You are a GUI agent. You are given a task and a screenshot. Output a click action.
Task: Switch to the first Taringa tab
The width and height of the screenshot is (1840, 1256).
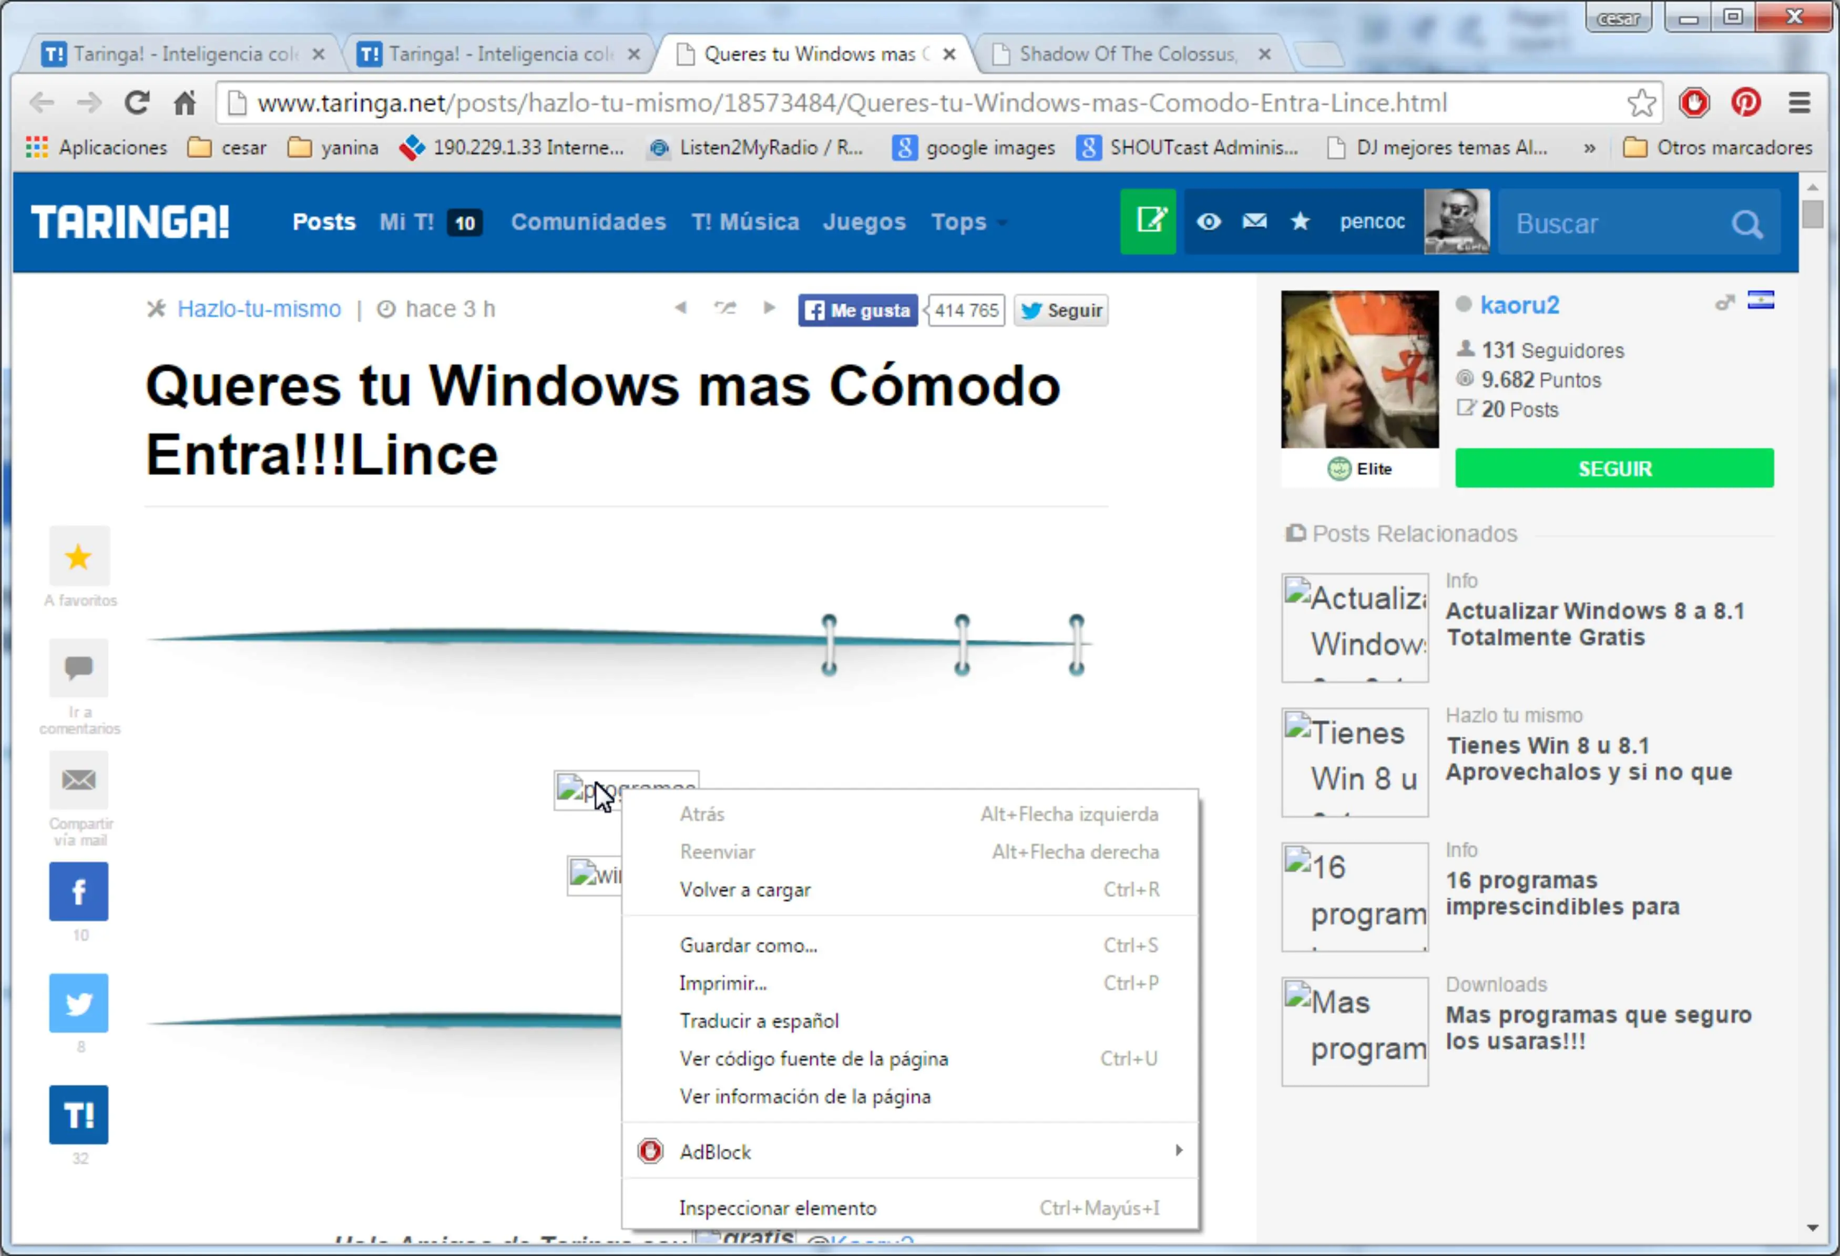tap(183, 54)
